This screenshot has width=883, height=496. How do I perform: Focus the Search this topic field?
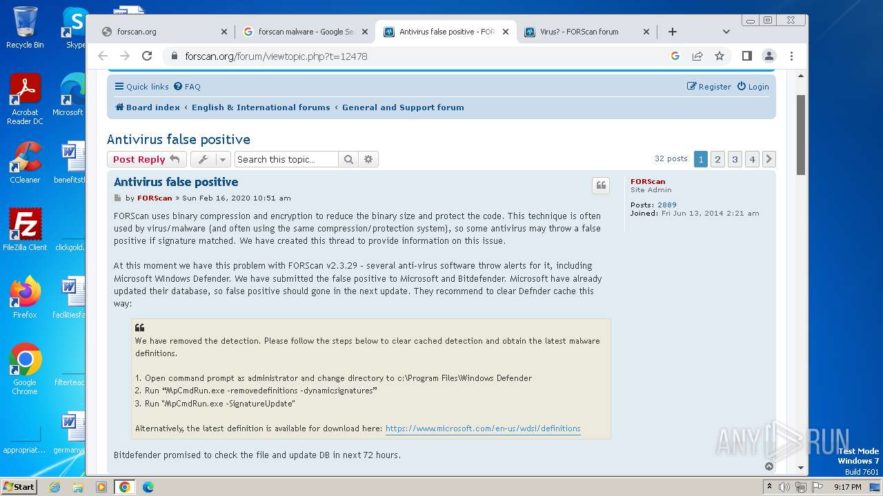[x=286, y=159]
